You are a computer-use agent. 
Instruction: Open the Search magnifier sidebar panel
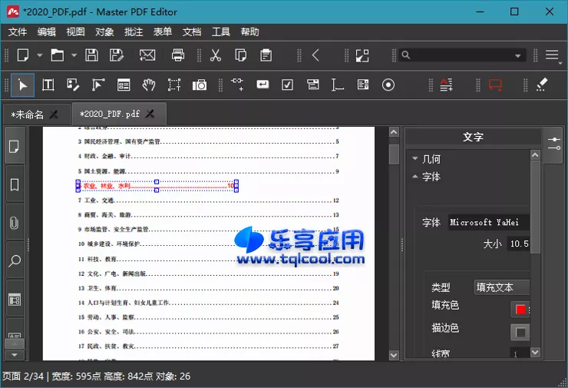pos(14,260)
